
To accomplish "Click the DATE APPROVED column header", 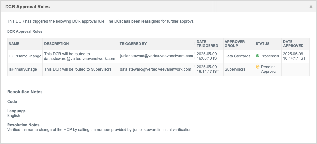I will coord(293,44).
